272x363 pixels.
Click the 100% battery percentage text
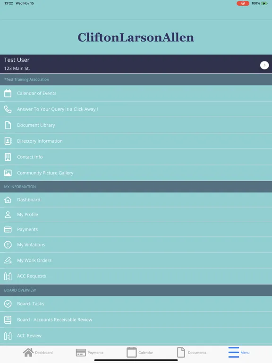point(256,3)
